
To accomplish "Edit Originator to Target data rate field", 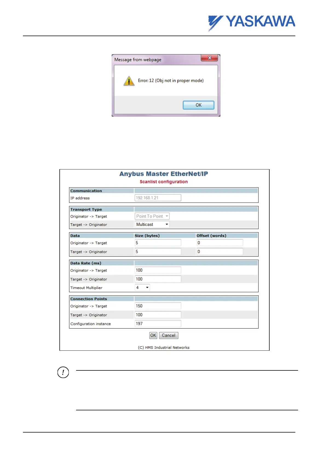I will [x=158, y=270].
